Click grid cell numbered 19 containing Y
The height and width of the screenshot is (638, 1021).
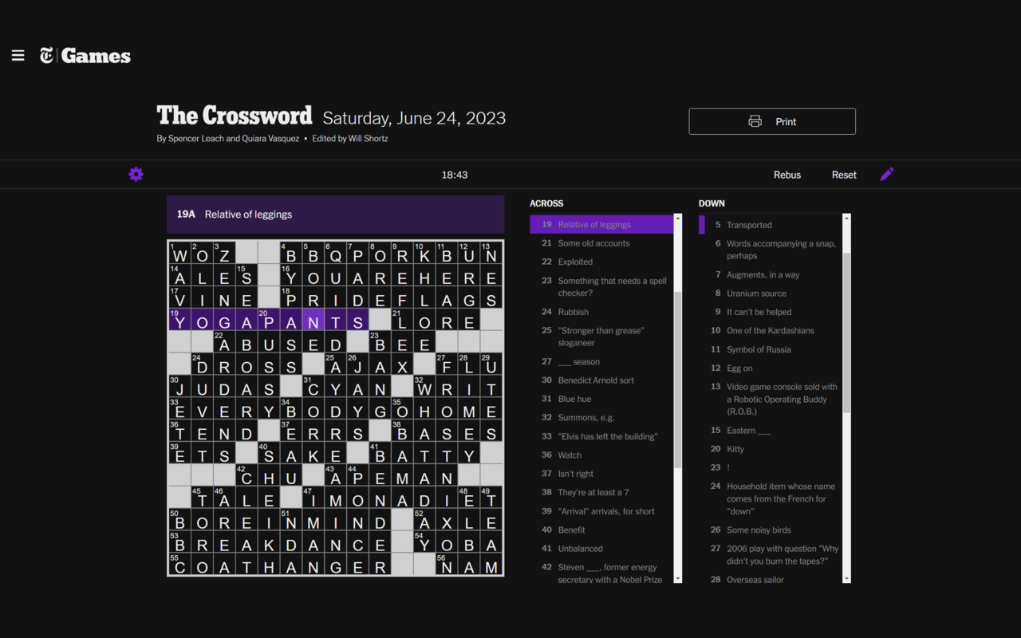point(179,320)
